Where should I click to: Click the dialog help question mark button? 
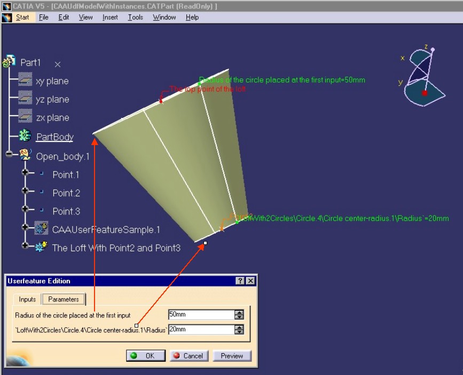240,281
